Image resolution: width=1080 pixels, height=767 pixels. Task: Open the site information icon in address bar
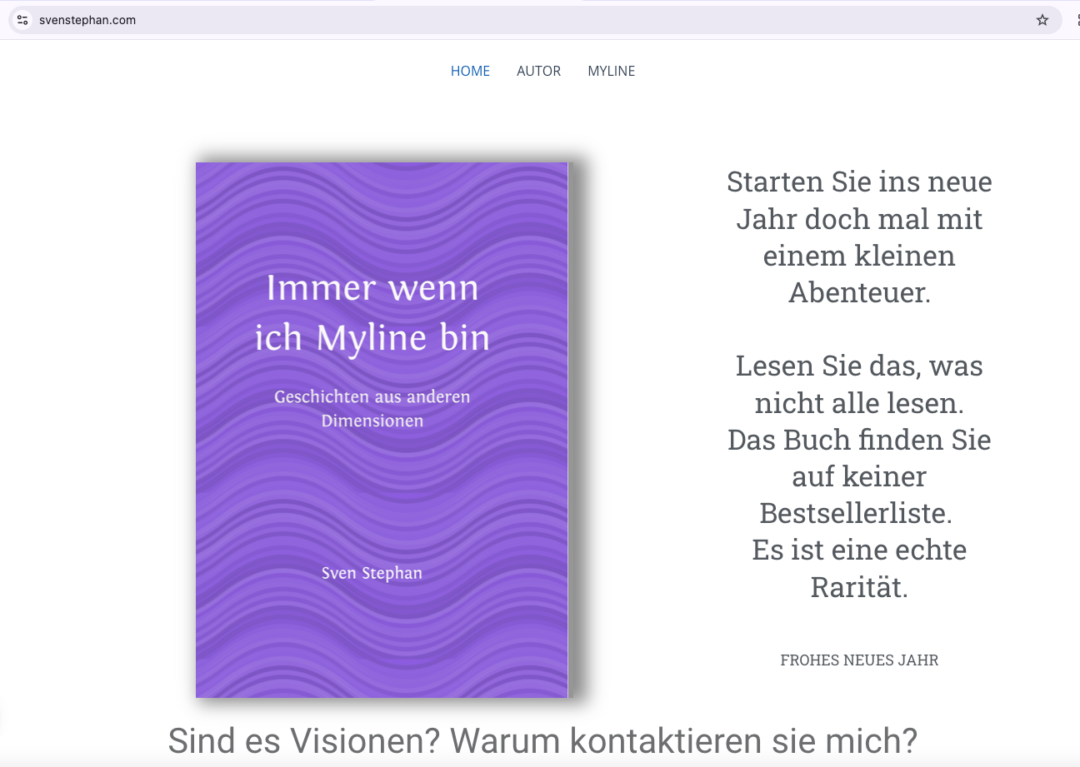point(22,20)
